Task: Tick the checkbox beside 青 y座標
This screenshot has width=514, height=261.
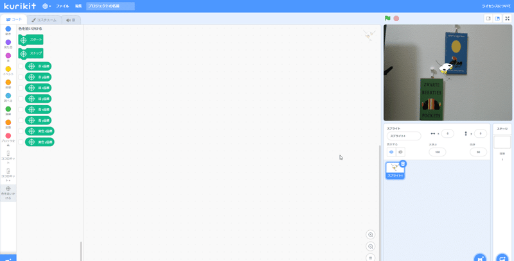Action: 21,121
